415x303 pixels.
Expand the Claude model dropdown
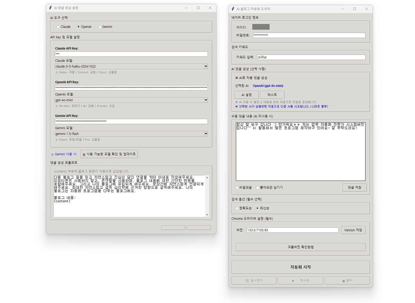click(206, 66)
